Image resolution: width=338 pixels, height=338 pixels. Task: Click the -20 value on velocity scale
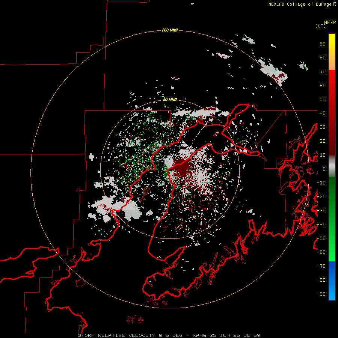pos(321,196)
